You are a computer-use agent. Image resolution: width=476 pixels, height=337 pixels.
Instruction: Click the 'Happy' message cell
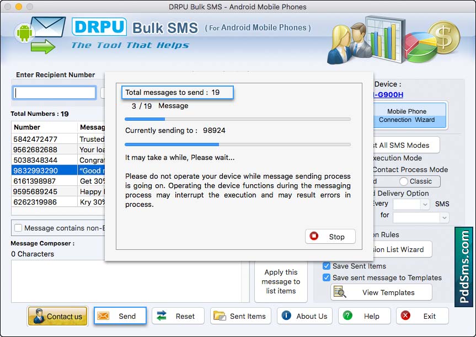tap(92, 191)
